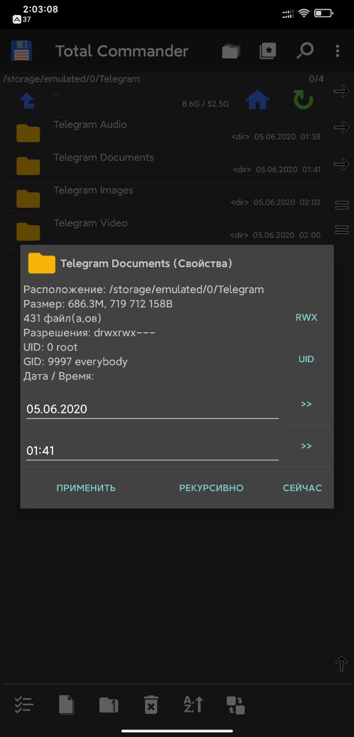Screen dimensions: 354x737
Task: Tap the blue home icon
Action: pyautogui.click(x=257, y=100)
